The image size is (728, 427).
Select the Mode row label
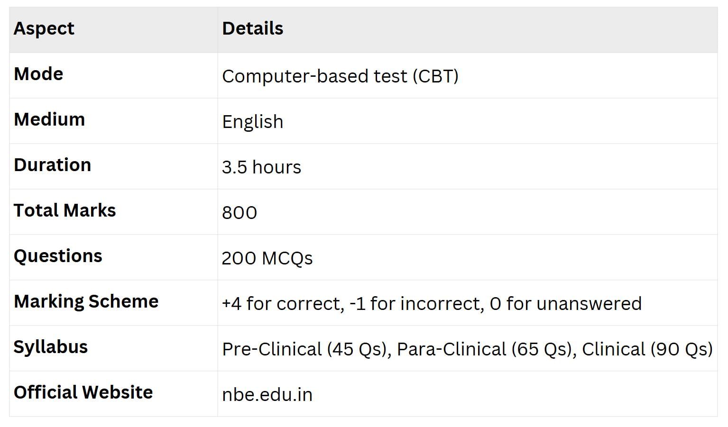tap(38, 74)
